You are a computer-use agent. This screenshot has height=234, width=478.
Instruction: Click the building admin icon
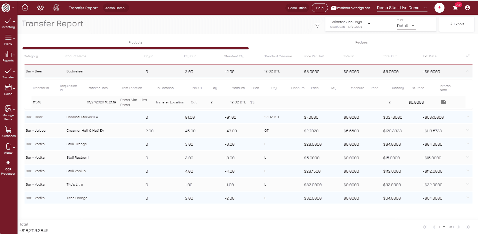[x=56, y=7]
